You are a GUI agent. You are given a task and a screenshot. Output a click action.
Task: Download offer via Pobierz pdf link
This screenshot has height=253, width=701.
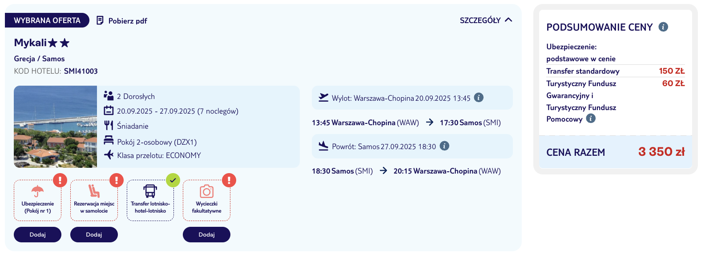pos(122,21)
